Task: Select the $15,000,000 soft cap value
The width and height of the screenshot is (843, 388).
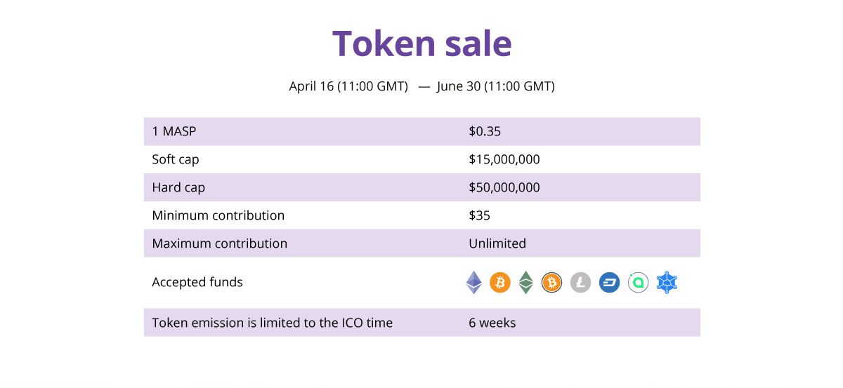Action: pyautogui.click(x=504, y=159)
